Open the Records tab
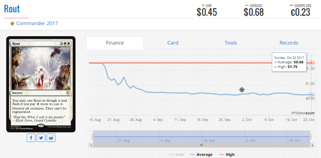The width and height of the screenshot is (321, 158). coord(289,43)
